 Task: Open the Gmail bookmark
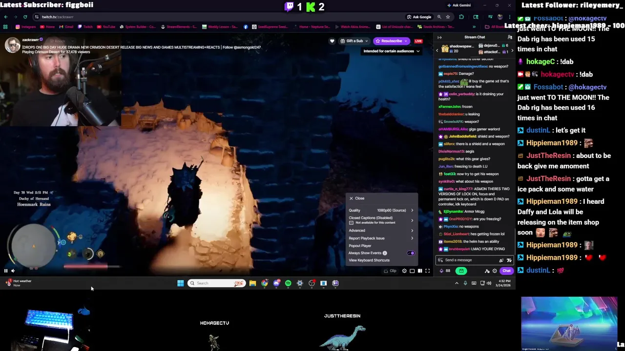tap(66, 27)
